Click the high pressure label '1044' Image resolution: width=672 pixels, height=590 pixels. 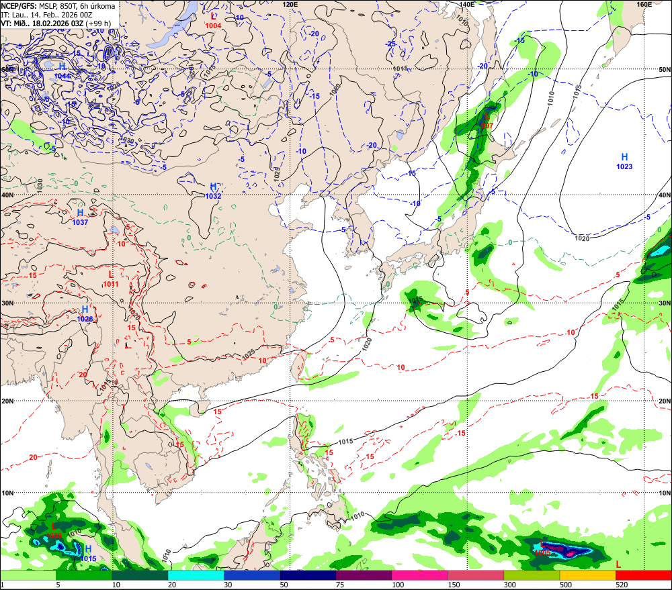[x=62, y=77]
